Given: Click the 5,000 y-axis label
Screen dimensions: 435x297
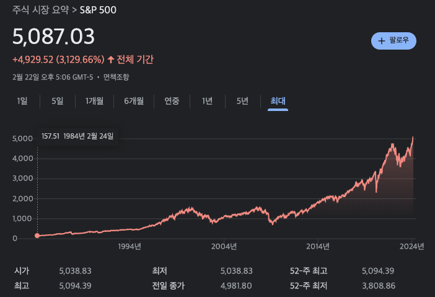Looking at the screenshot, I should (x=22, y=138).
